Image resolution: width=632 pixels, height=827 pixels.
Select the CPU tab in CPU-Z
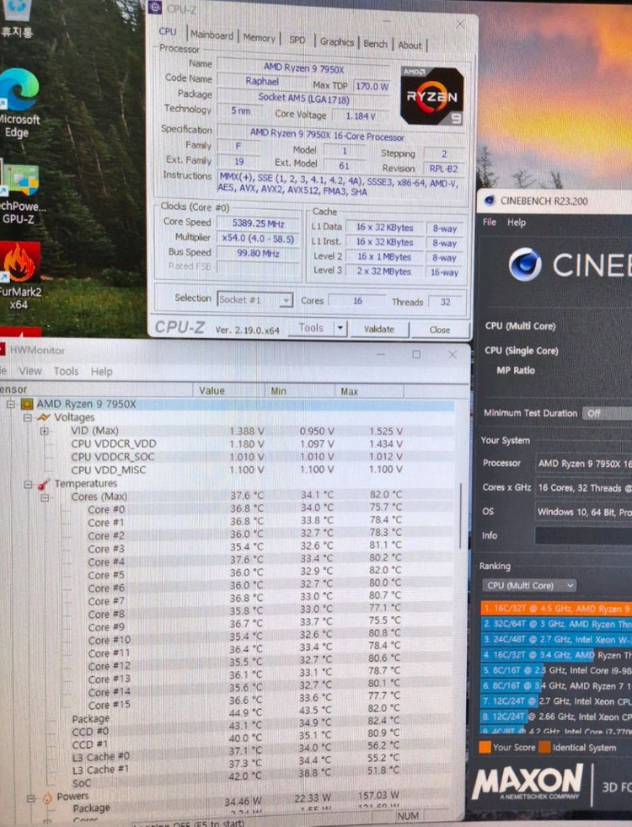pyautogui.click(x=168, y=31)
